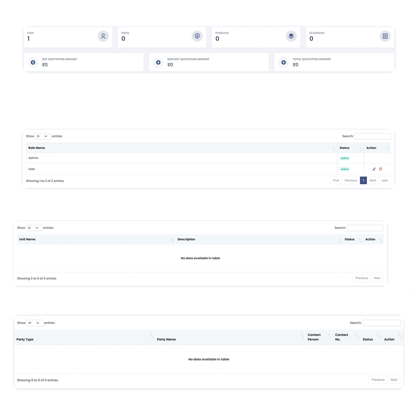Go to First page in roles table
This screenshot has width=417, height=417.
336,180
